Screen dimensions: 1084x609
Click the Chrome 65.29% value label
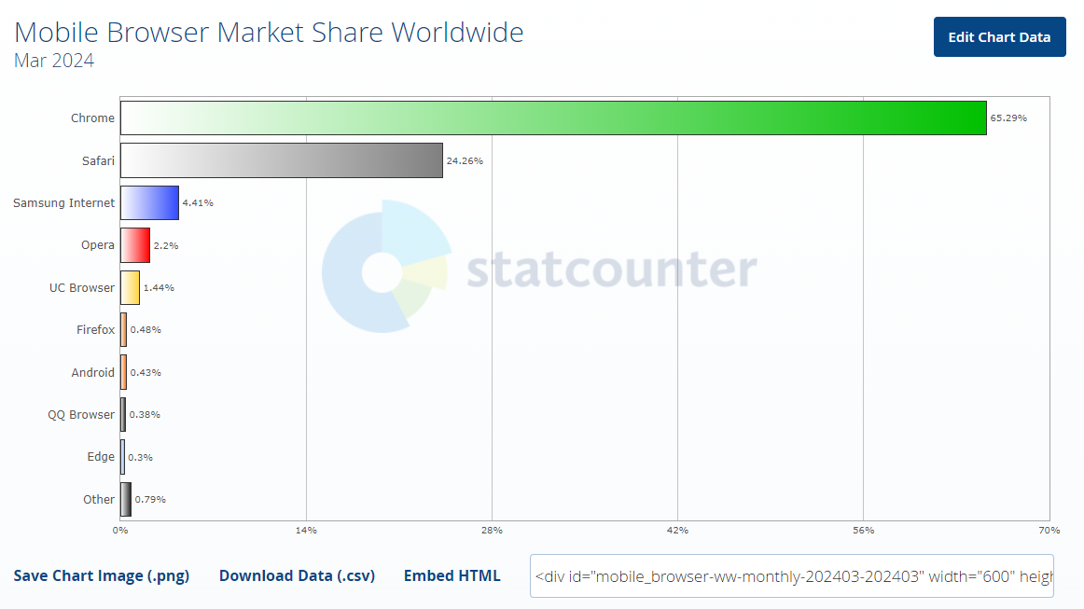point(1008,118)
